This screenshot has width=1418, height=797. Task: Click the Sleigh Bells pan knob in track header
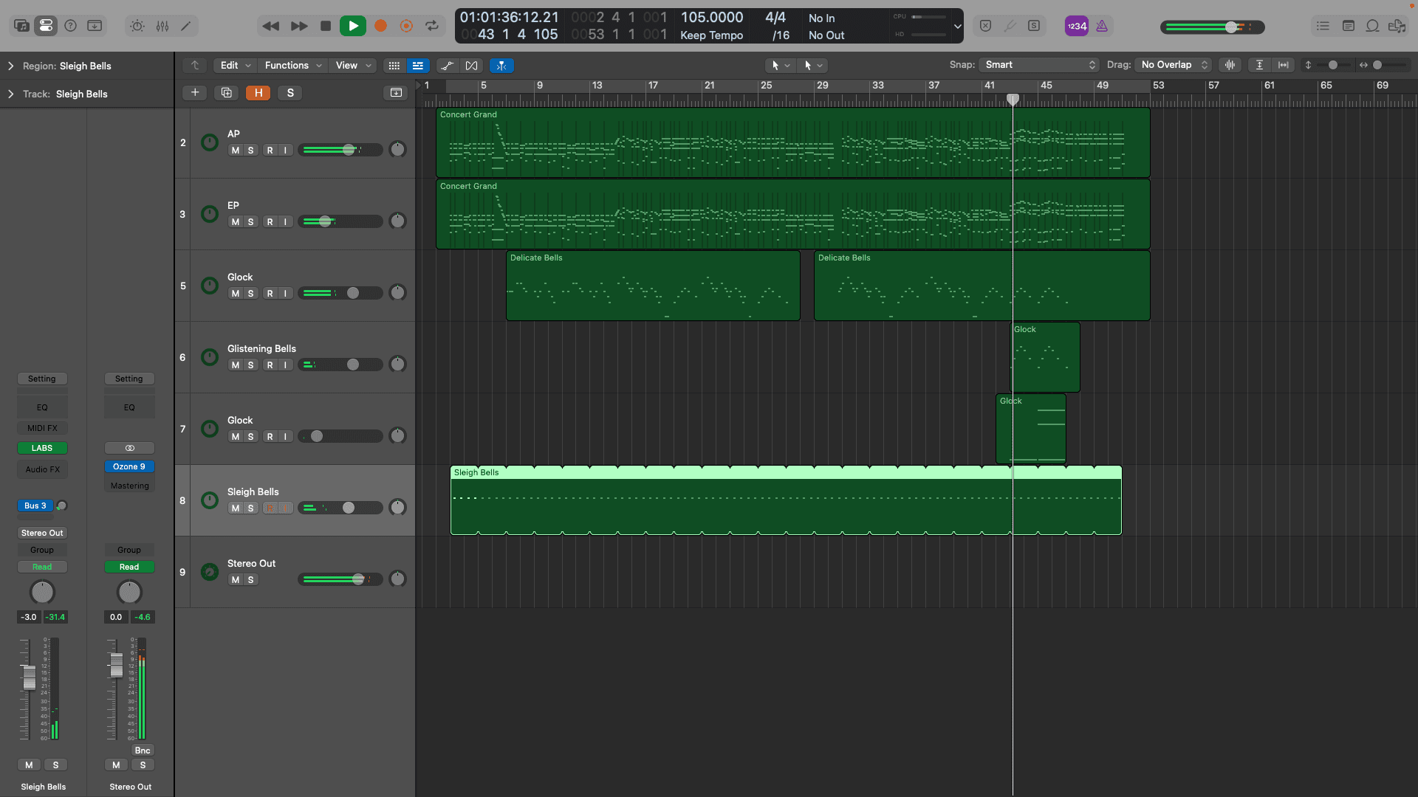(397, 508)
